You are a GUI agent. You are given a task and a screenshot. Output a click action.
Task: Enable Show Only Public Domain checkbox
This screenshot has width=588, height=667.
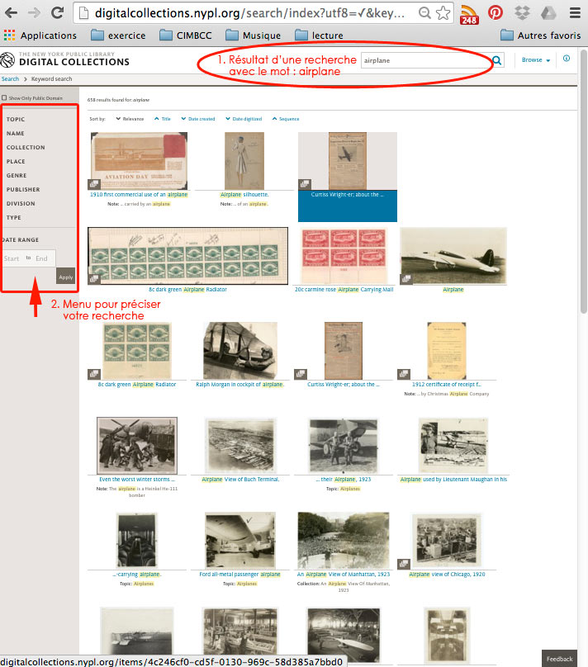4,97
